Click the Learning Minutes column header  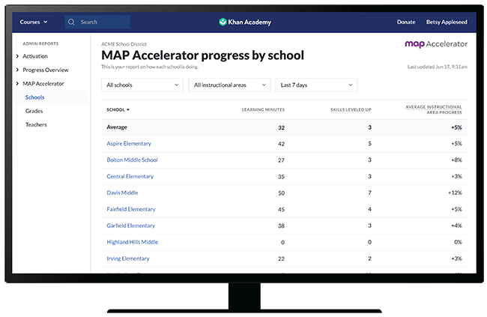coord(263,109)
